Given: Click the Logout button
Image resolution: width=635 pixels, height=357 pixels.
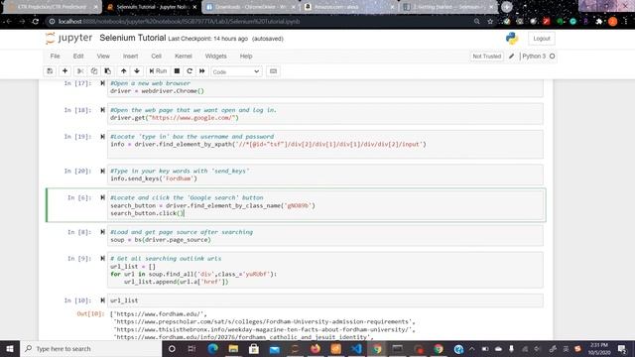Looking at the screenshot, I should coord(542,39).
